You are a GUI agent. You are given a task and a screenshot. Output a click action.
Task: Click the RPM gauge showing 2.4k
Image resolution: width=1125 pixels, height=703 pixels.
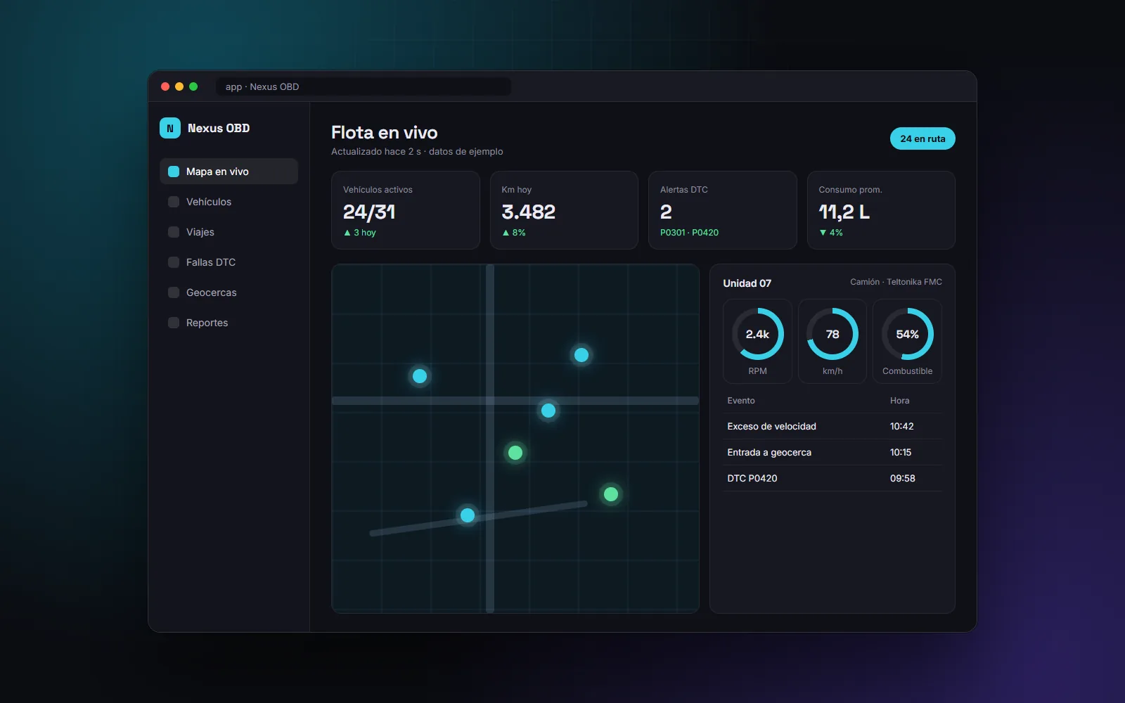pyautogui.click(x=757, y=341)
